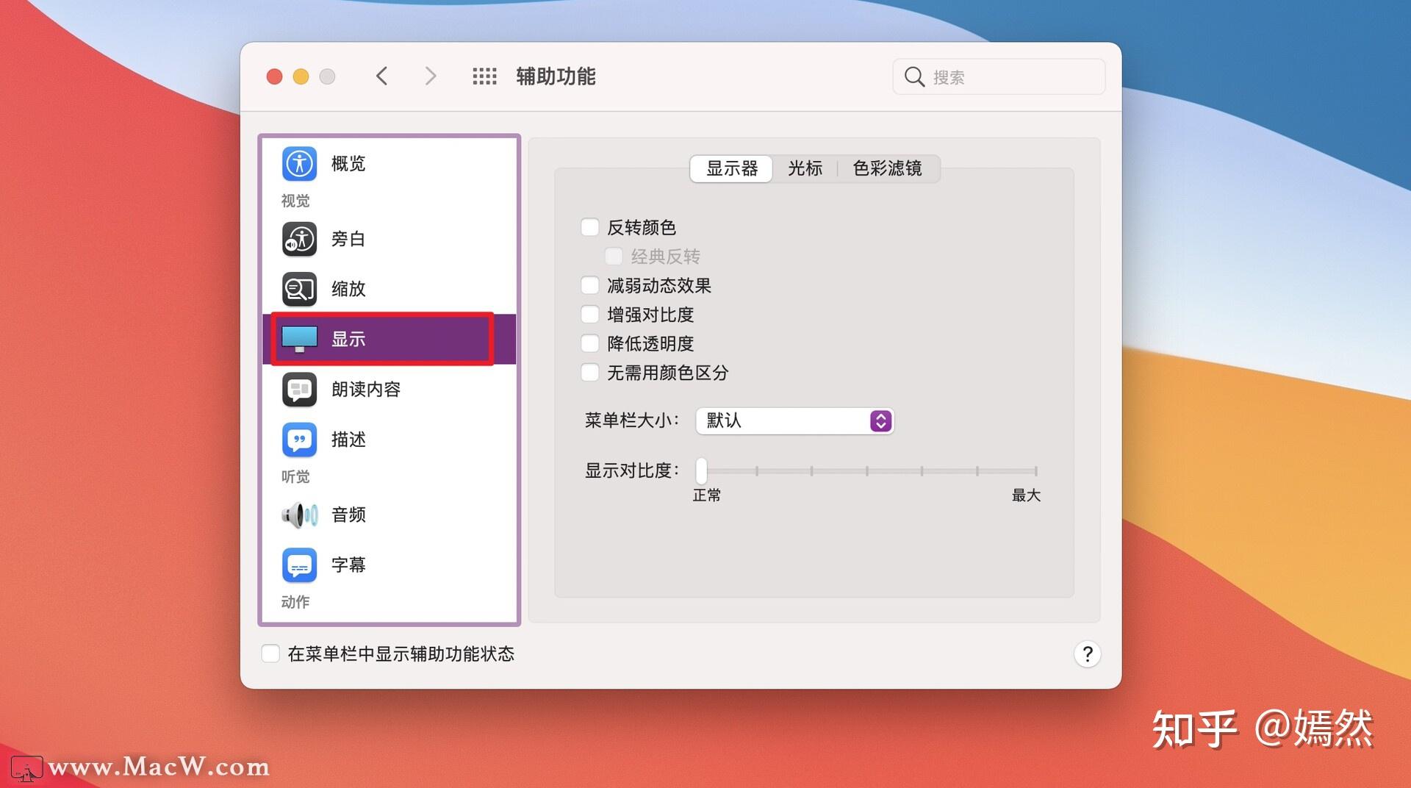This screenshot has width=1411, height=788.
Task: Enable the 反转颜色 checkbox
Action: tap(589, 227)
